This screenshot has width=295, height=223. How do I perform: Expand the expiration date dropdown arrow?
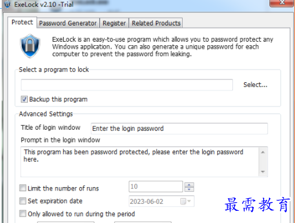click(189, 201)
